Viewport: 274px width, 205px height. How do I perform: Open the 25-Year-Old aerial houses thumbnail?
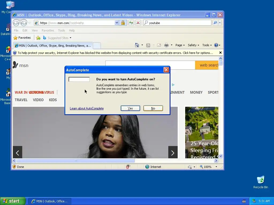click(x=202, y=132)
